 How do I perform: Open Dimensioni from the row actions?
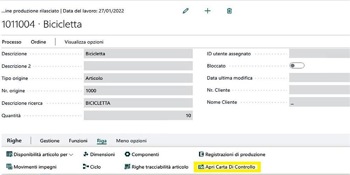[x=99, y=154]
